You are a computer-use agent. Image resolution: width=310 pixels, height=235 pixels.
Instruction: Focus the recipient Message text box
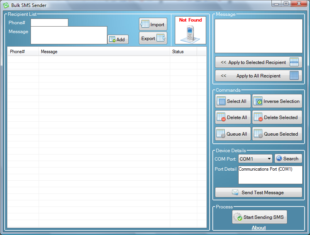(69, 35)
